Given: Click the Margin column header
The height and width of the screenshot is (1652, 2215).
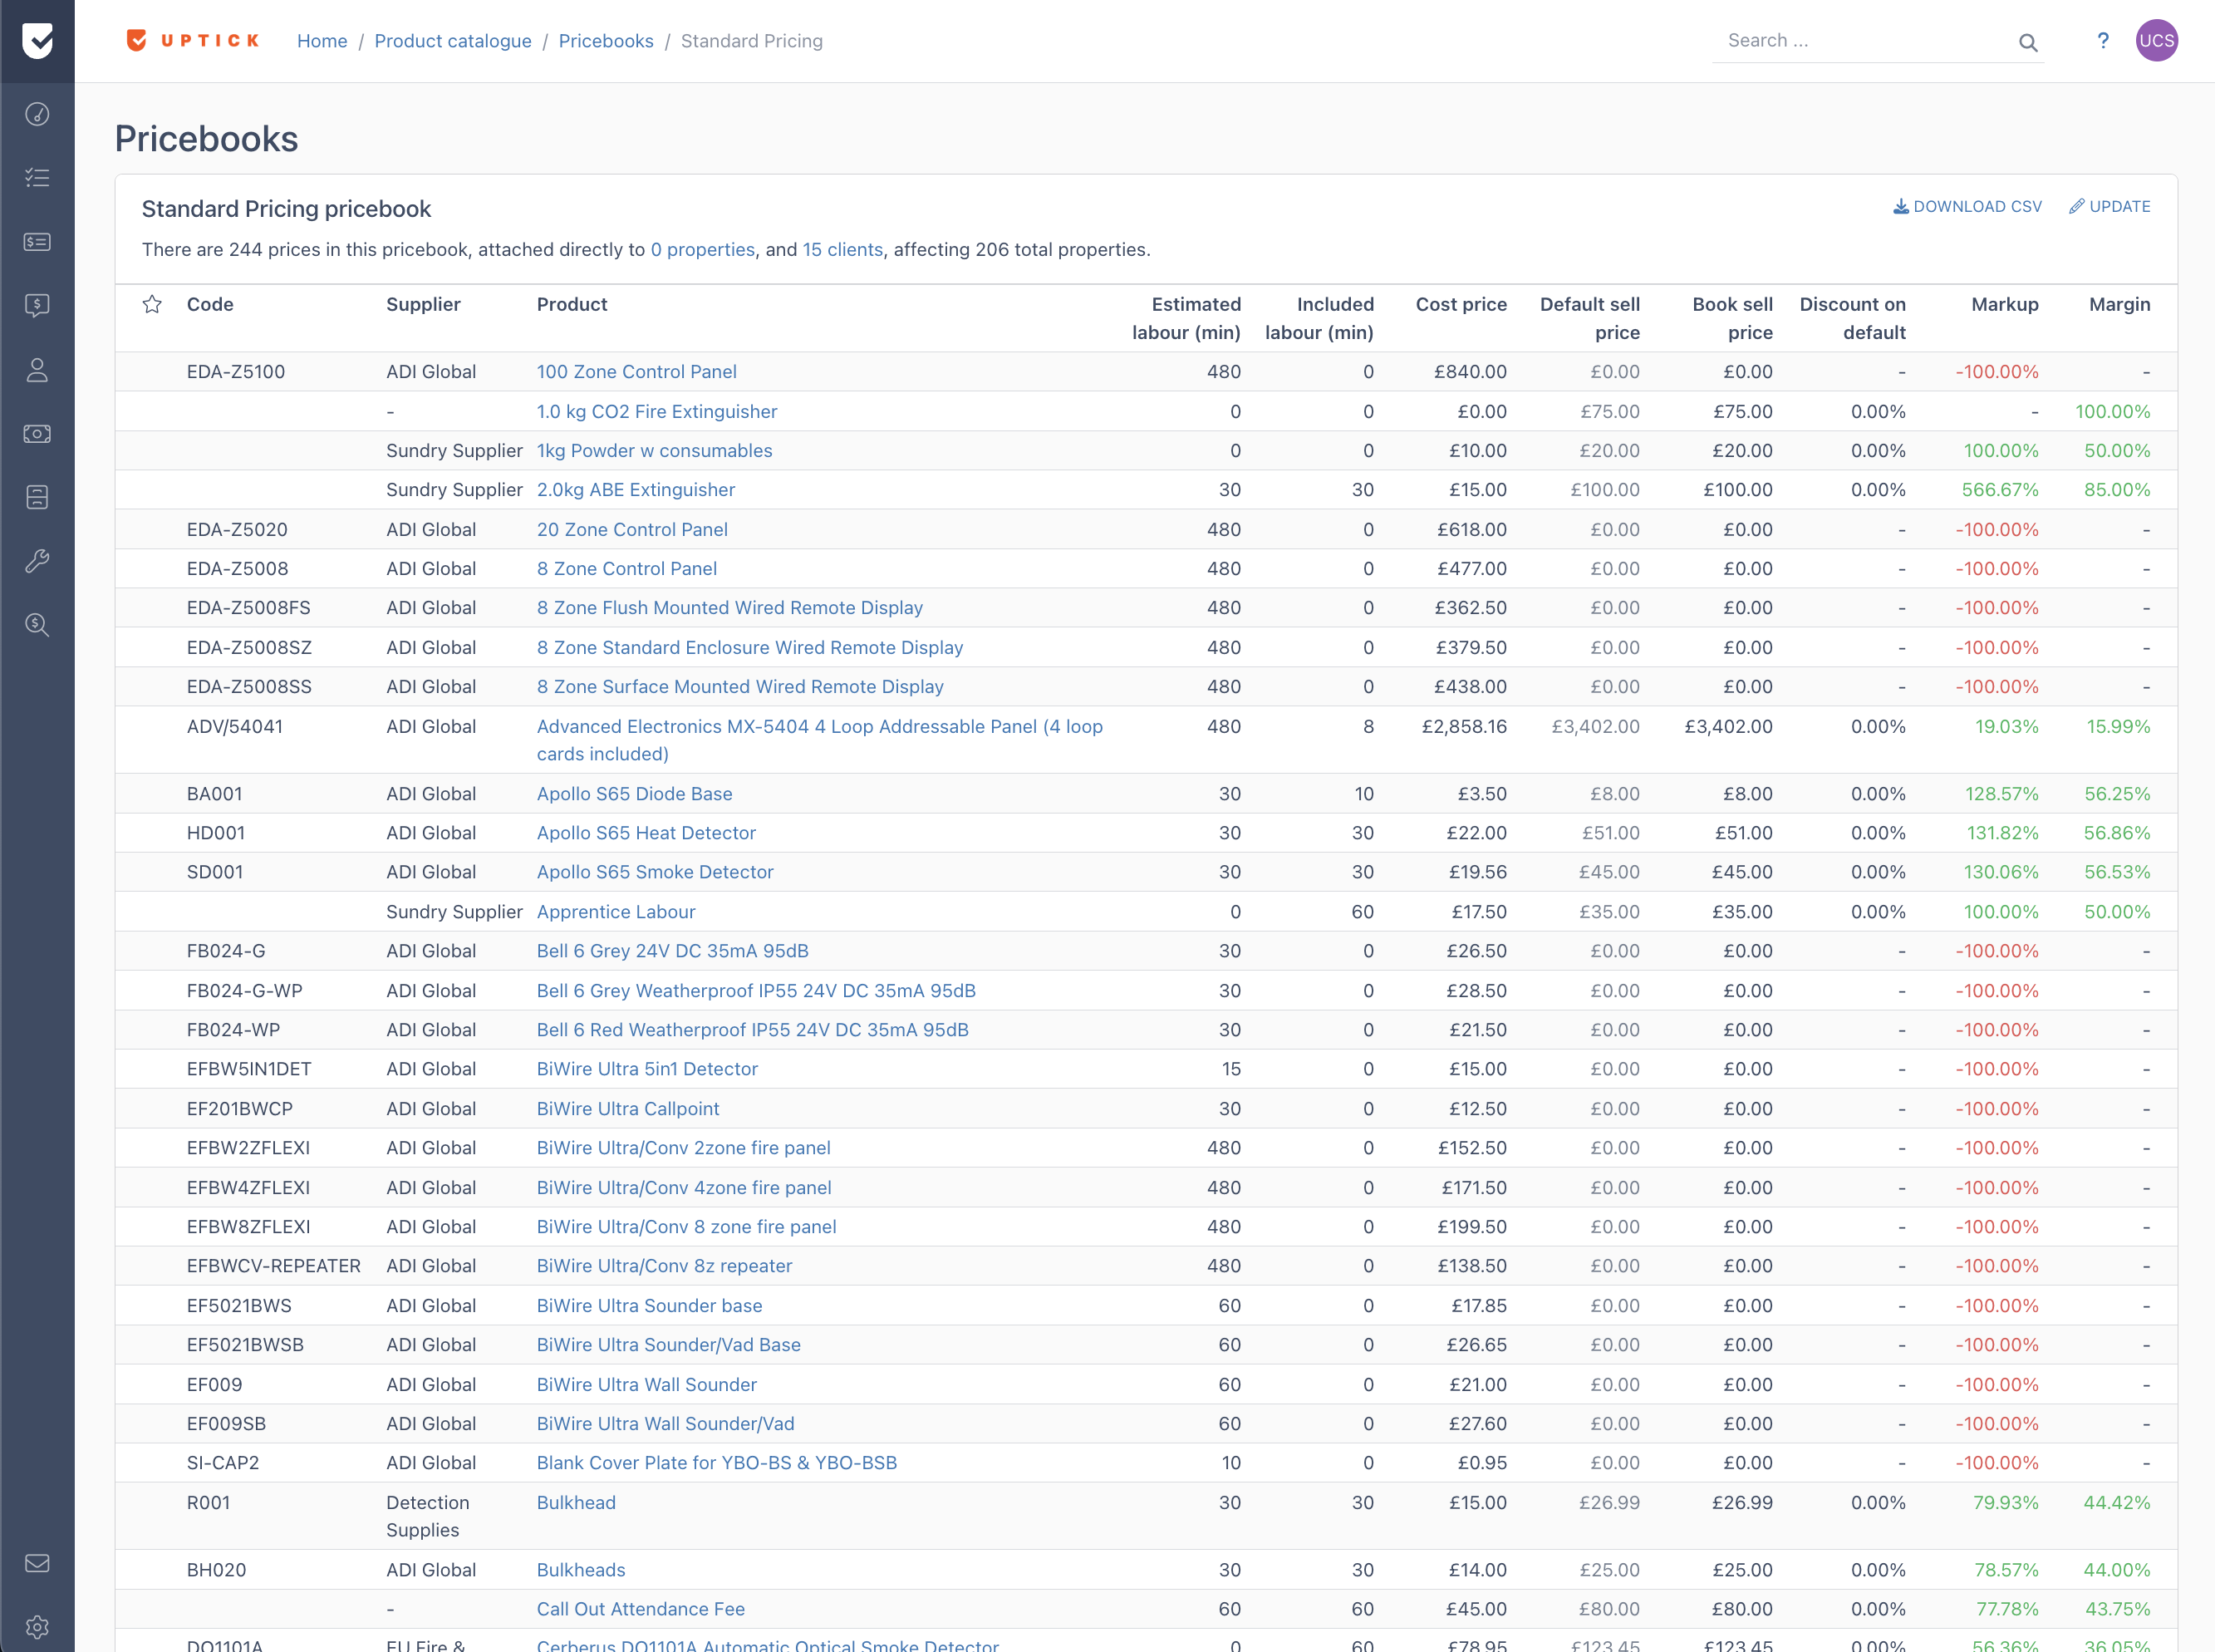Looking at the screenshot, I should click(x=2119, y=304).
